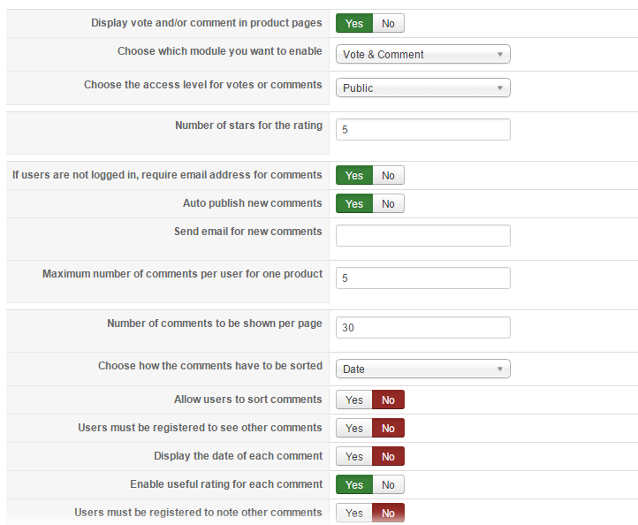The height and width of the screenshot is (525, 638).
Task: Set 'Enable useful rating' to No
Action: tap(388, 485)
